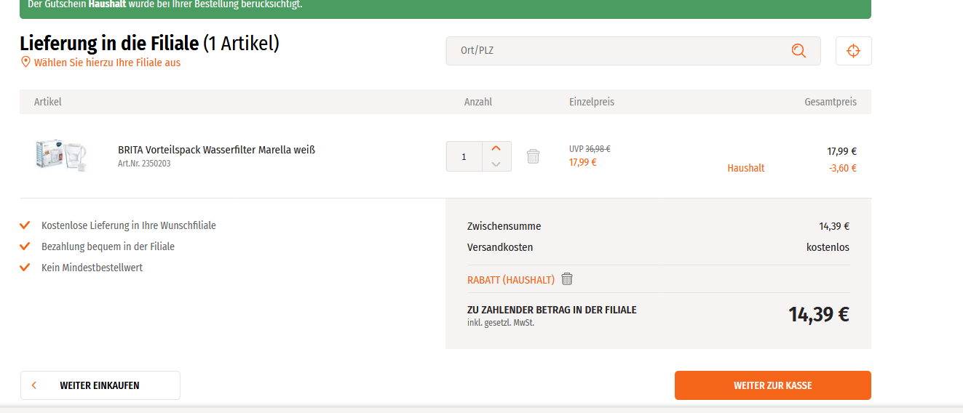This screenshot has height=413, width=963.
Task: Remove the Haushalt discount via trash icon
Action: pos(567,279)
